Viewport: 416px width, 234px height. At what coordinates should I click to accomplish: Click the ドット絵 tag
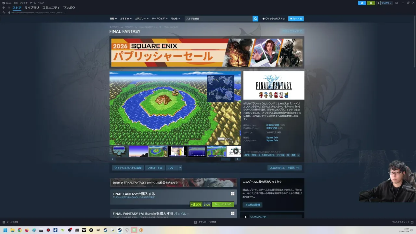[280, 155]
